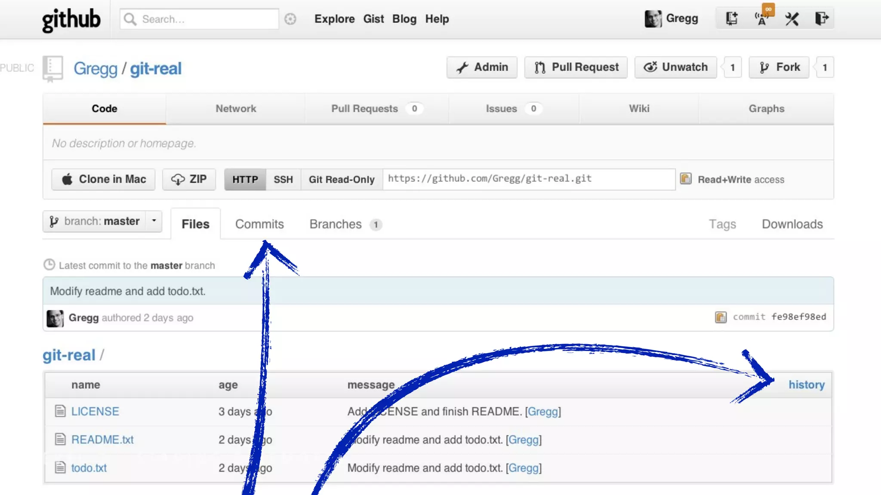Open advanced search gear icon
Screen dimensions: 881x495
point(290,19)
